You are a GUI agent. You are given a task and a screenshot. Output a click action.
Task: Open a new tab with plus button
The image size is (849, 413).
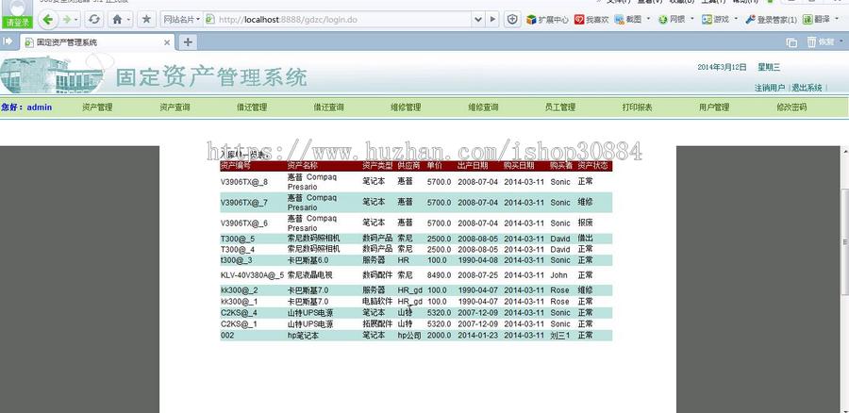[188, 42]
